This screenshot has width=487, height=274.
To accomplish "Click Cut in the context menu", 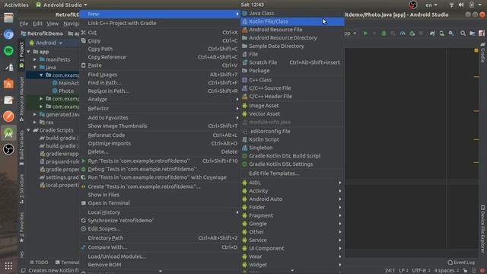I will point(160,32).
